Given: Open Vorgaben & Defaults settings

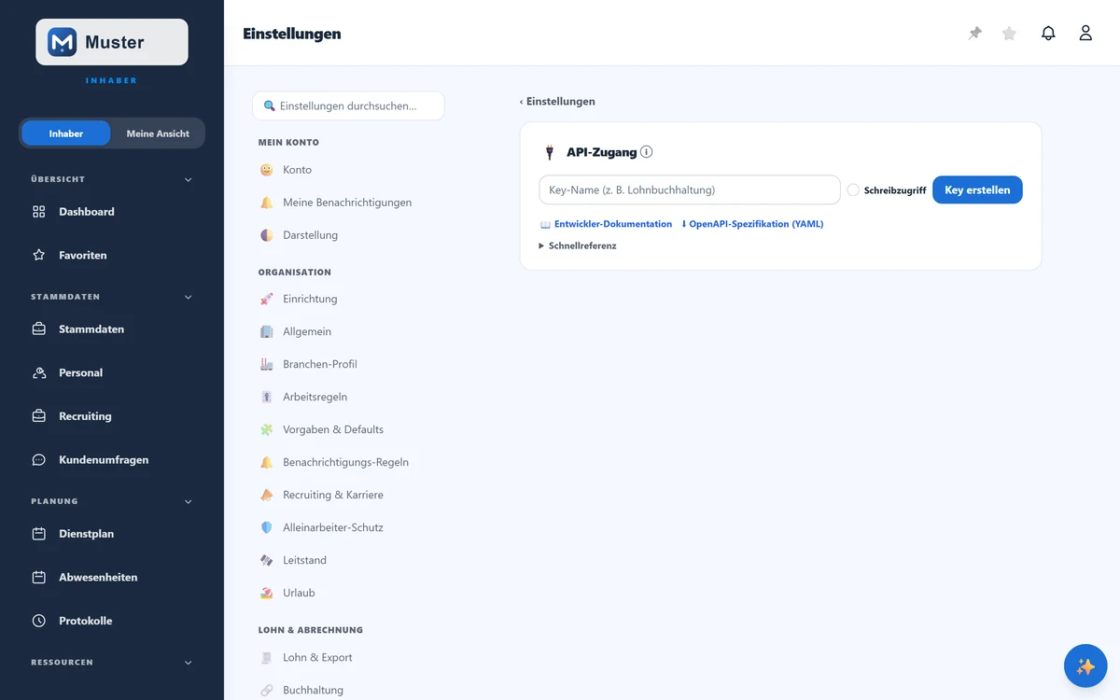Looking at the screenshot, I should tap(348, 429).
